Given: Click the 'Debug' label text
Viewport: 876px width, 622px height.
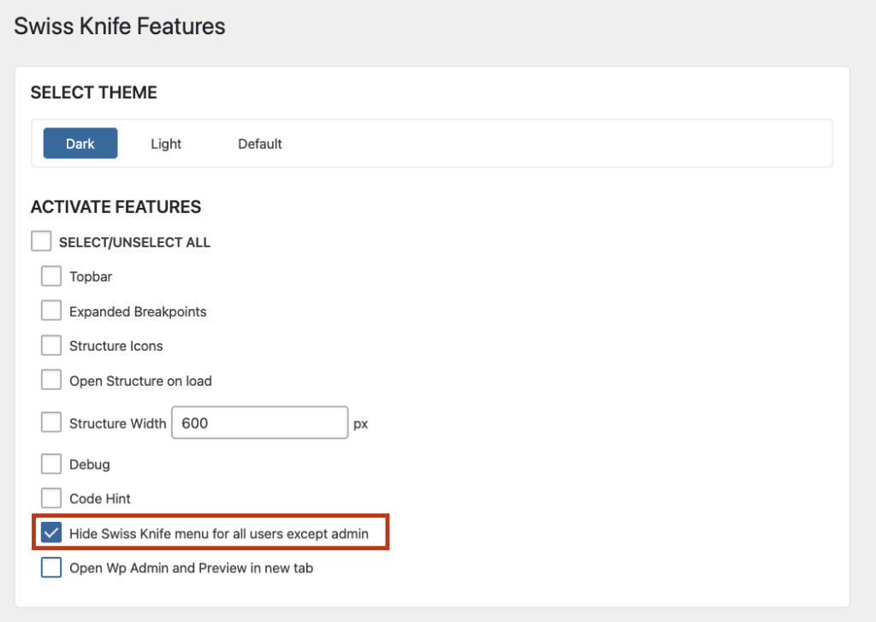Looking at the screenshot, I should coord(89,465).
